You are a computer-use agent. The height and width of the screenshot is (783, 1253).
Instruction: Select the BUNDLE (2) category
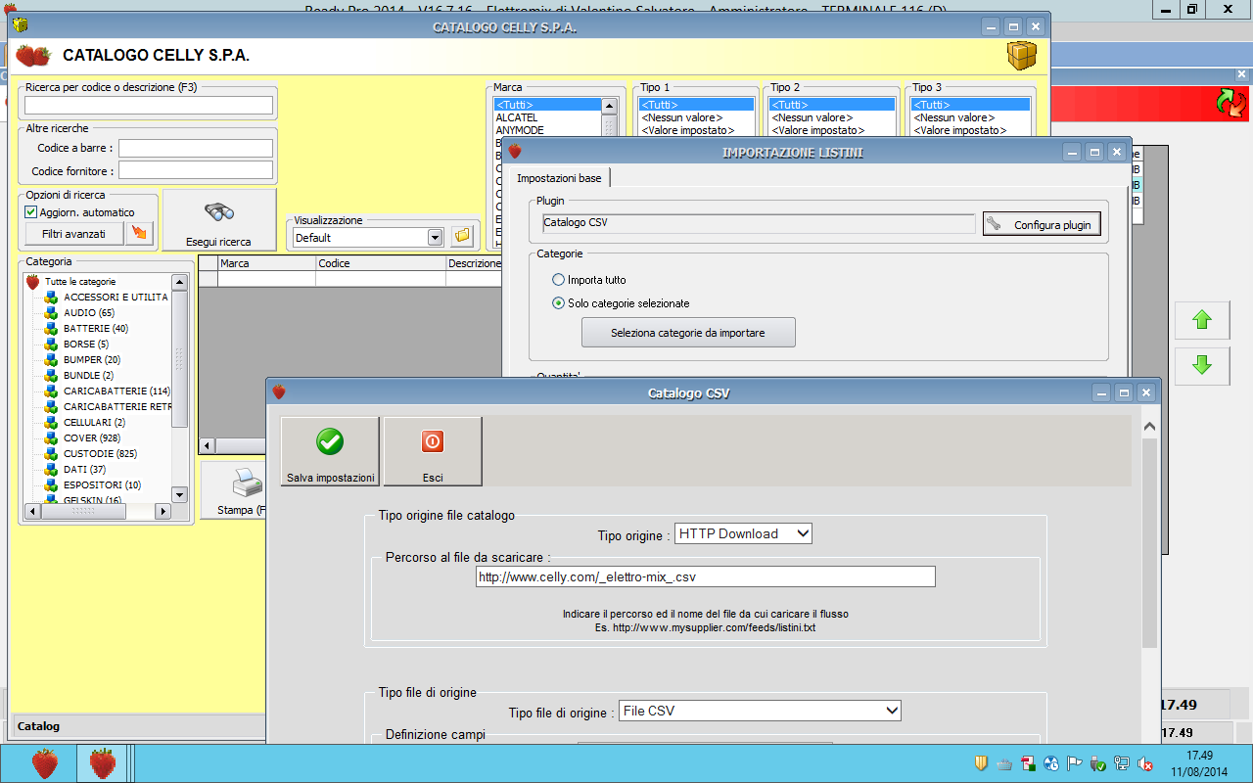pos(89,376)
